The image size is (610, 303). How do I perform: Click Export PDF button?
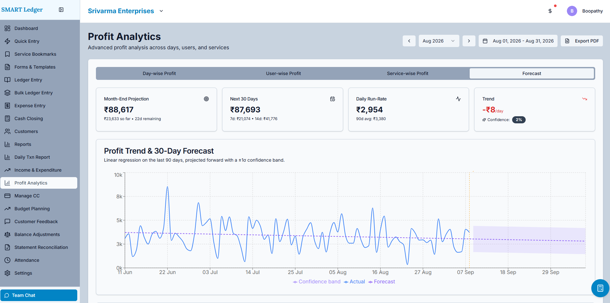tap(582, 41)
